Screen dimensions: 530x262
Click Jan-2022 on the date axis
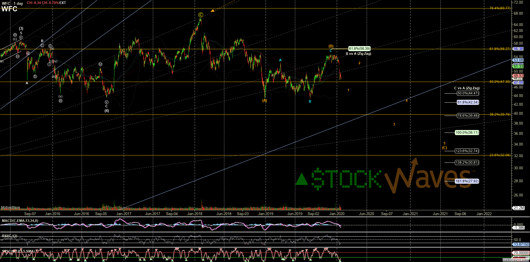tap(484, 214)
